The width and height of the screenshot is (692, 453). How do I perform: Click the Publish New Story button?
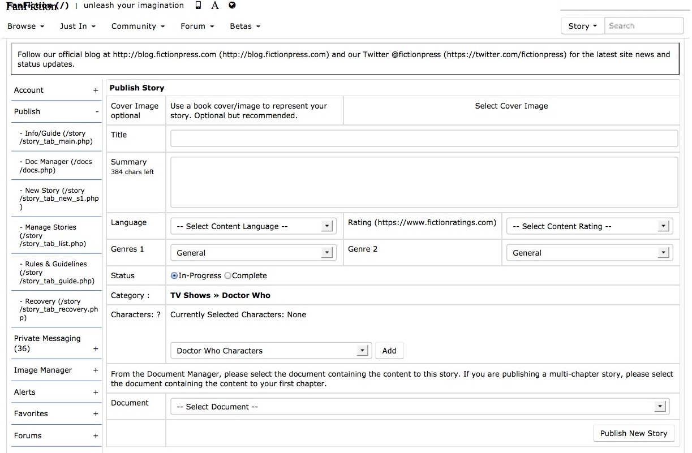pos(634,433)
